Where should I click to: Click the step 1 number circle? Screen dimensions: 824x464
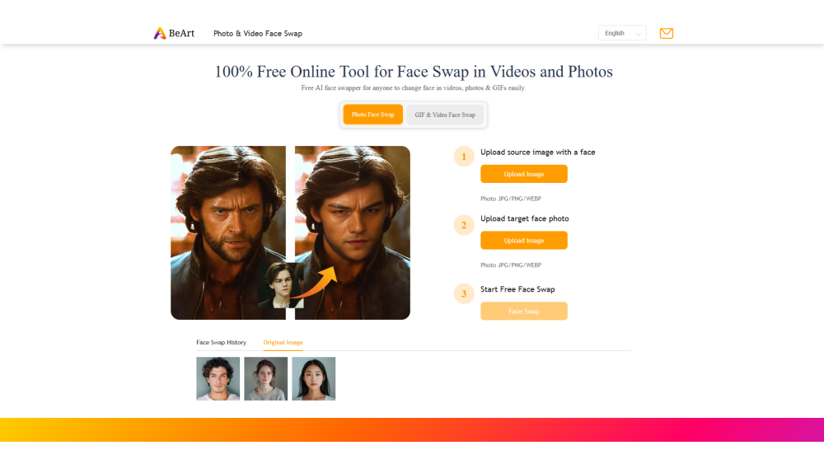(x=464, y=156)
